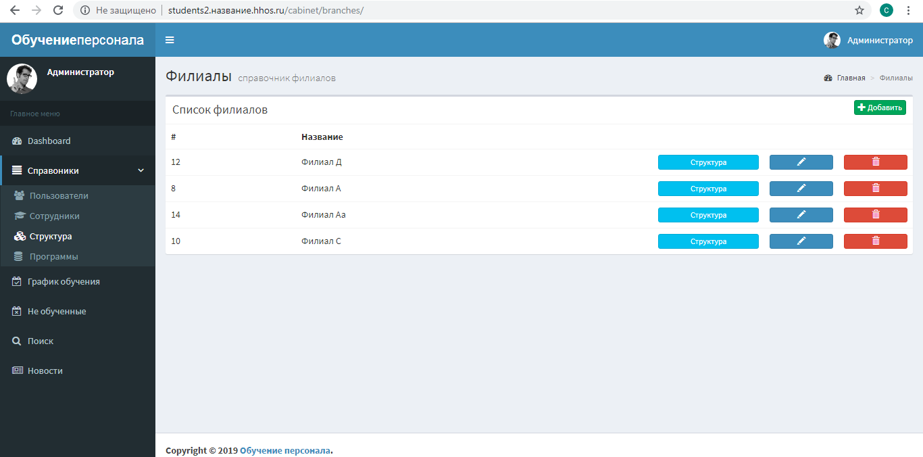
Task: Click the Пользователи users icon
Action: (20, 196)
